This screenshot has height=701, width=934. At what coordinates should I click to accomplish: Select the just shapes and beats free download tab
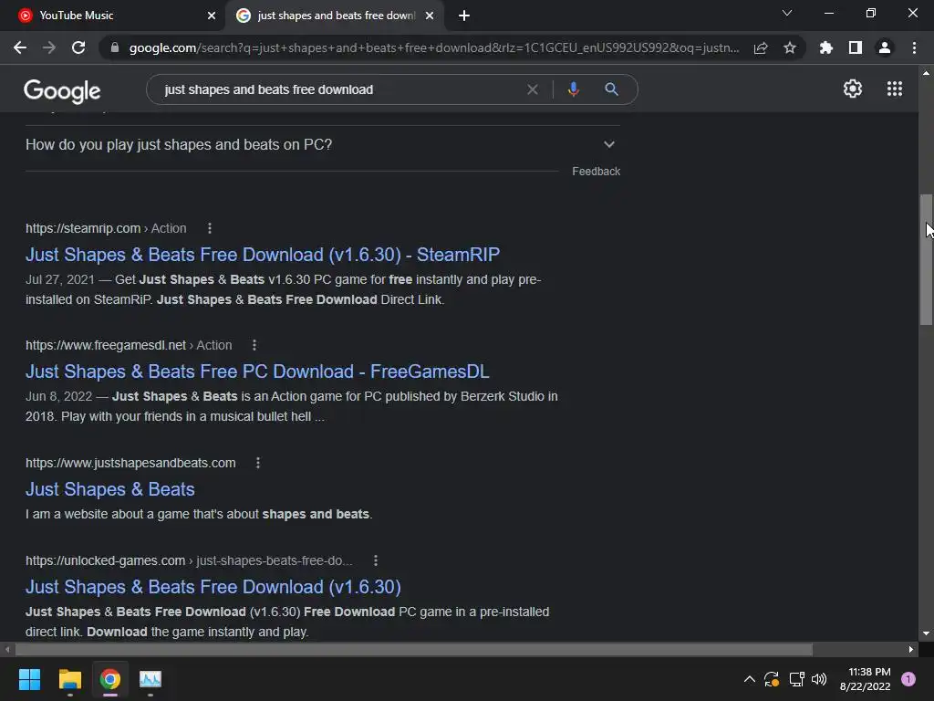click(x=336, y=16)
